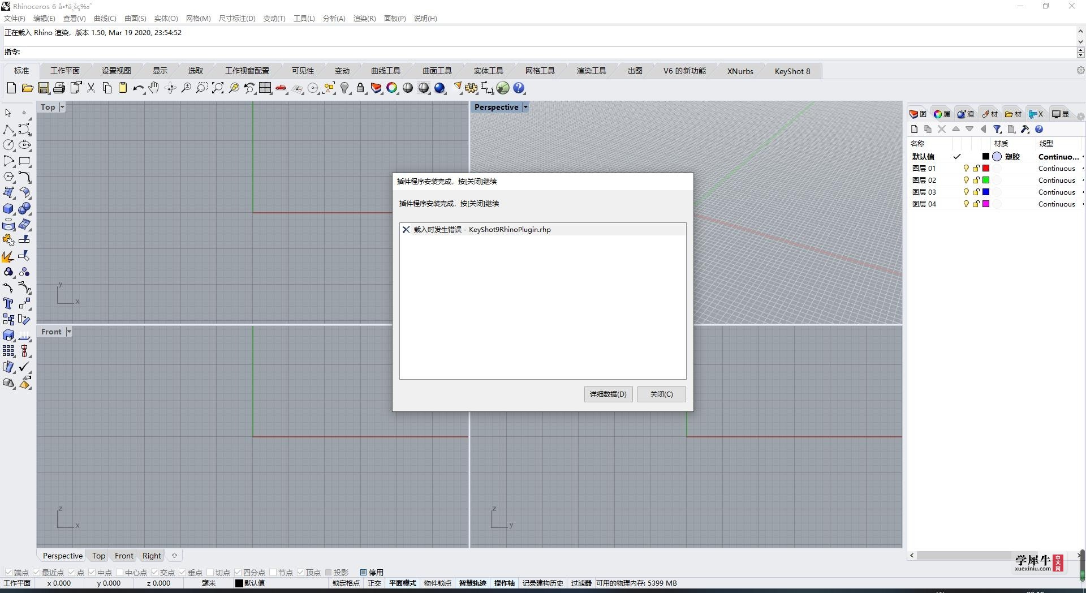
Task: Click the light bulb Hide objects icon
Action: 345,88
